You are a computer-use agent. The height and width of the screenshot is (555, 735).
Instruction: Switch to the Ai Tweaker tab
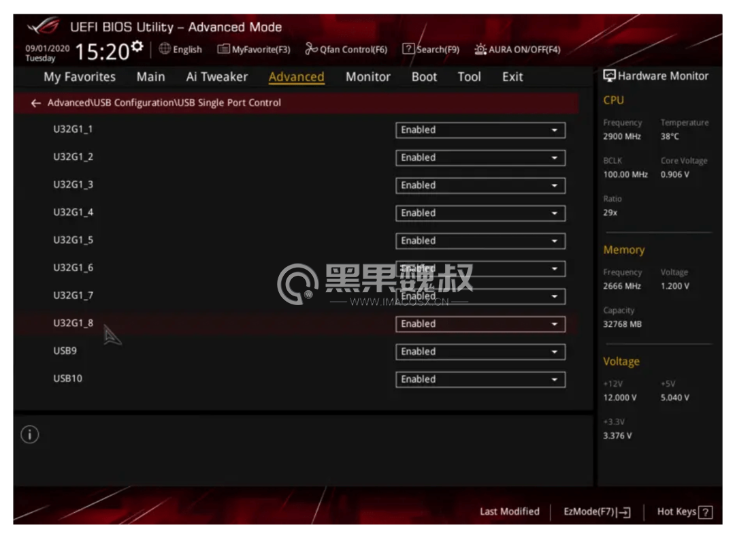(216, 77)
